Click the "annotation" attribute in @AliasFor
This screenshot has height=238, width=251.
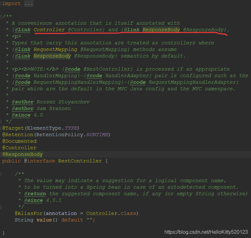pos(61,213)
